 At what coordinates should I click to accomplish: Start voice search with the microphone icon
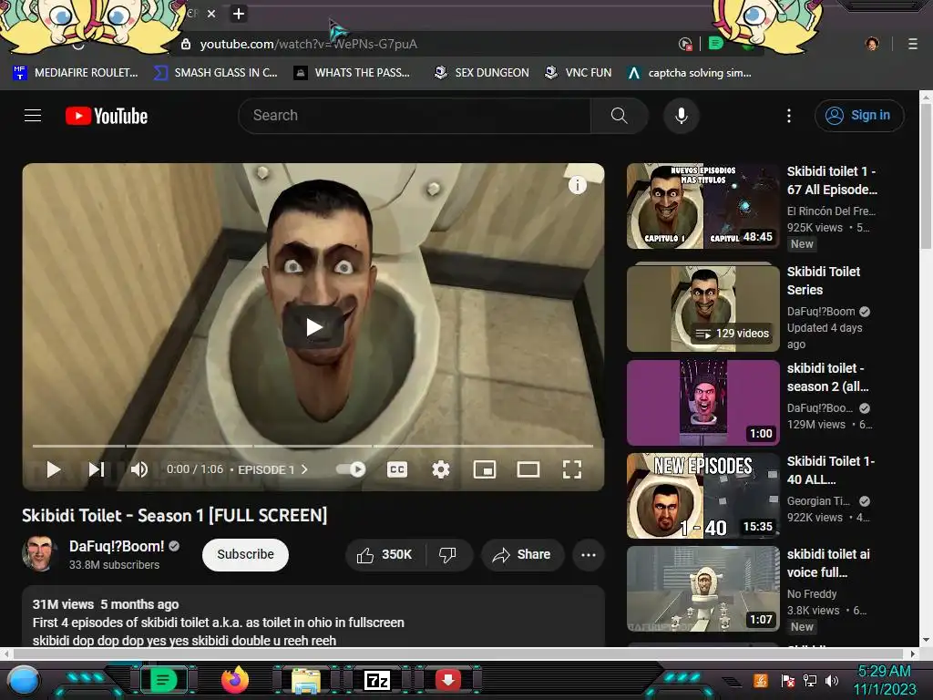click(x=682, y=116)
